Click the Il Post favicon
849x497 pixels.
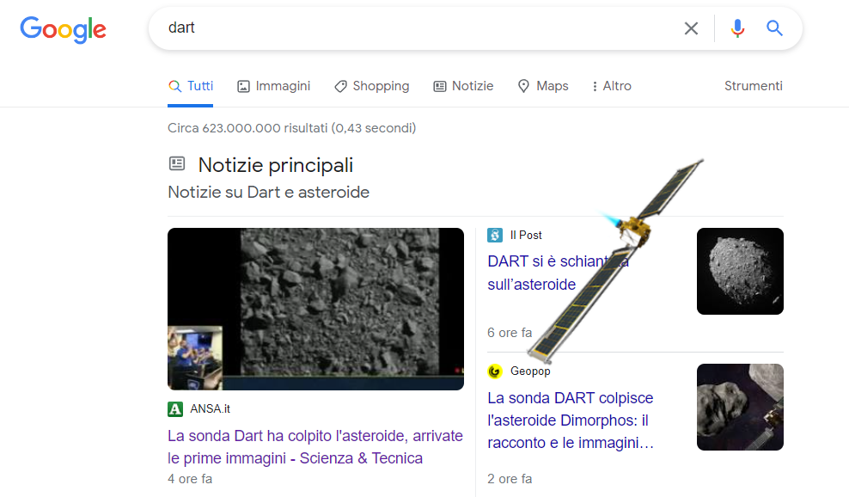tap(495, 236)
